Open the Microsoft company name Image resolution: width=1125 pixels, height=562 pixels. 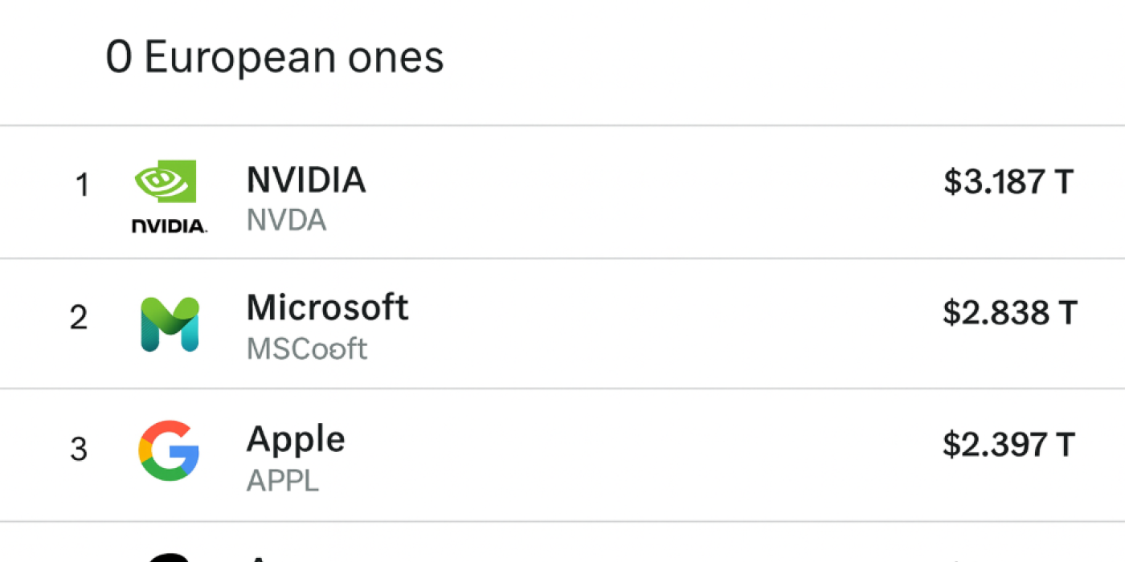[327, 307]
